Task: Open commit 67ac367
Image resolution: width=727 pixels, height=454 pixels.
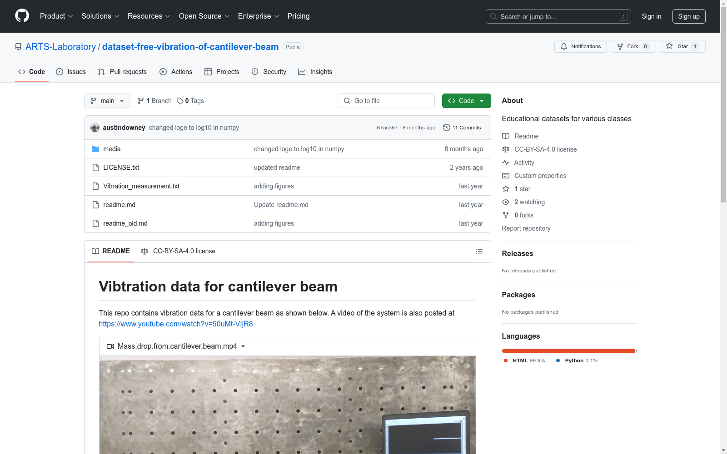Action: point(387,128)
